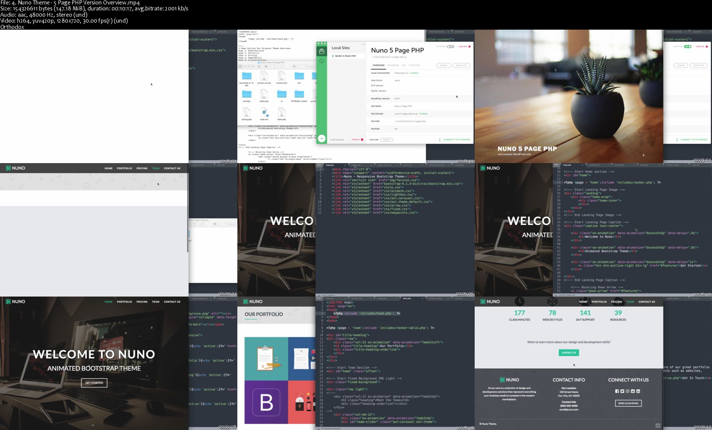This screenshot has height=430, width=712.
Task: Switch to the Overview tab in Local
Action: [x=378, y=65]
